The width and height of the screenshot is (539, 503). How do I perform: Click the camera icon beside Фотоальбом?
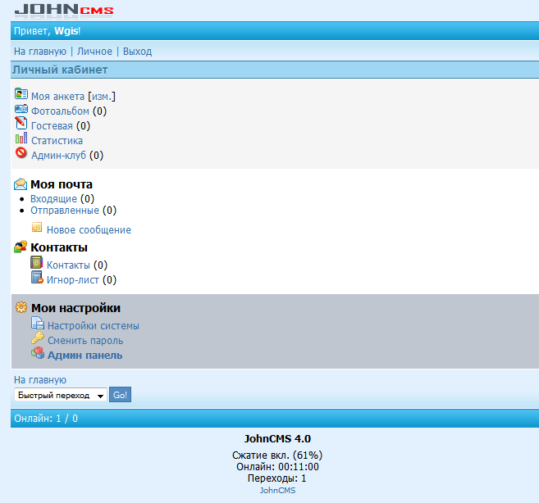click(21, 109)
